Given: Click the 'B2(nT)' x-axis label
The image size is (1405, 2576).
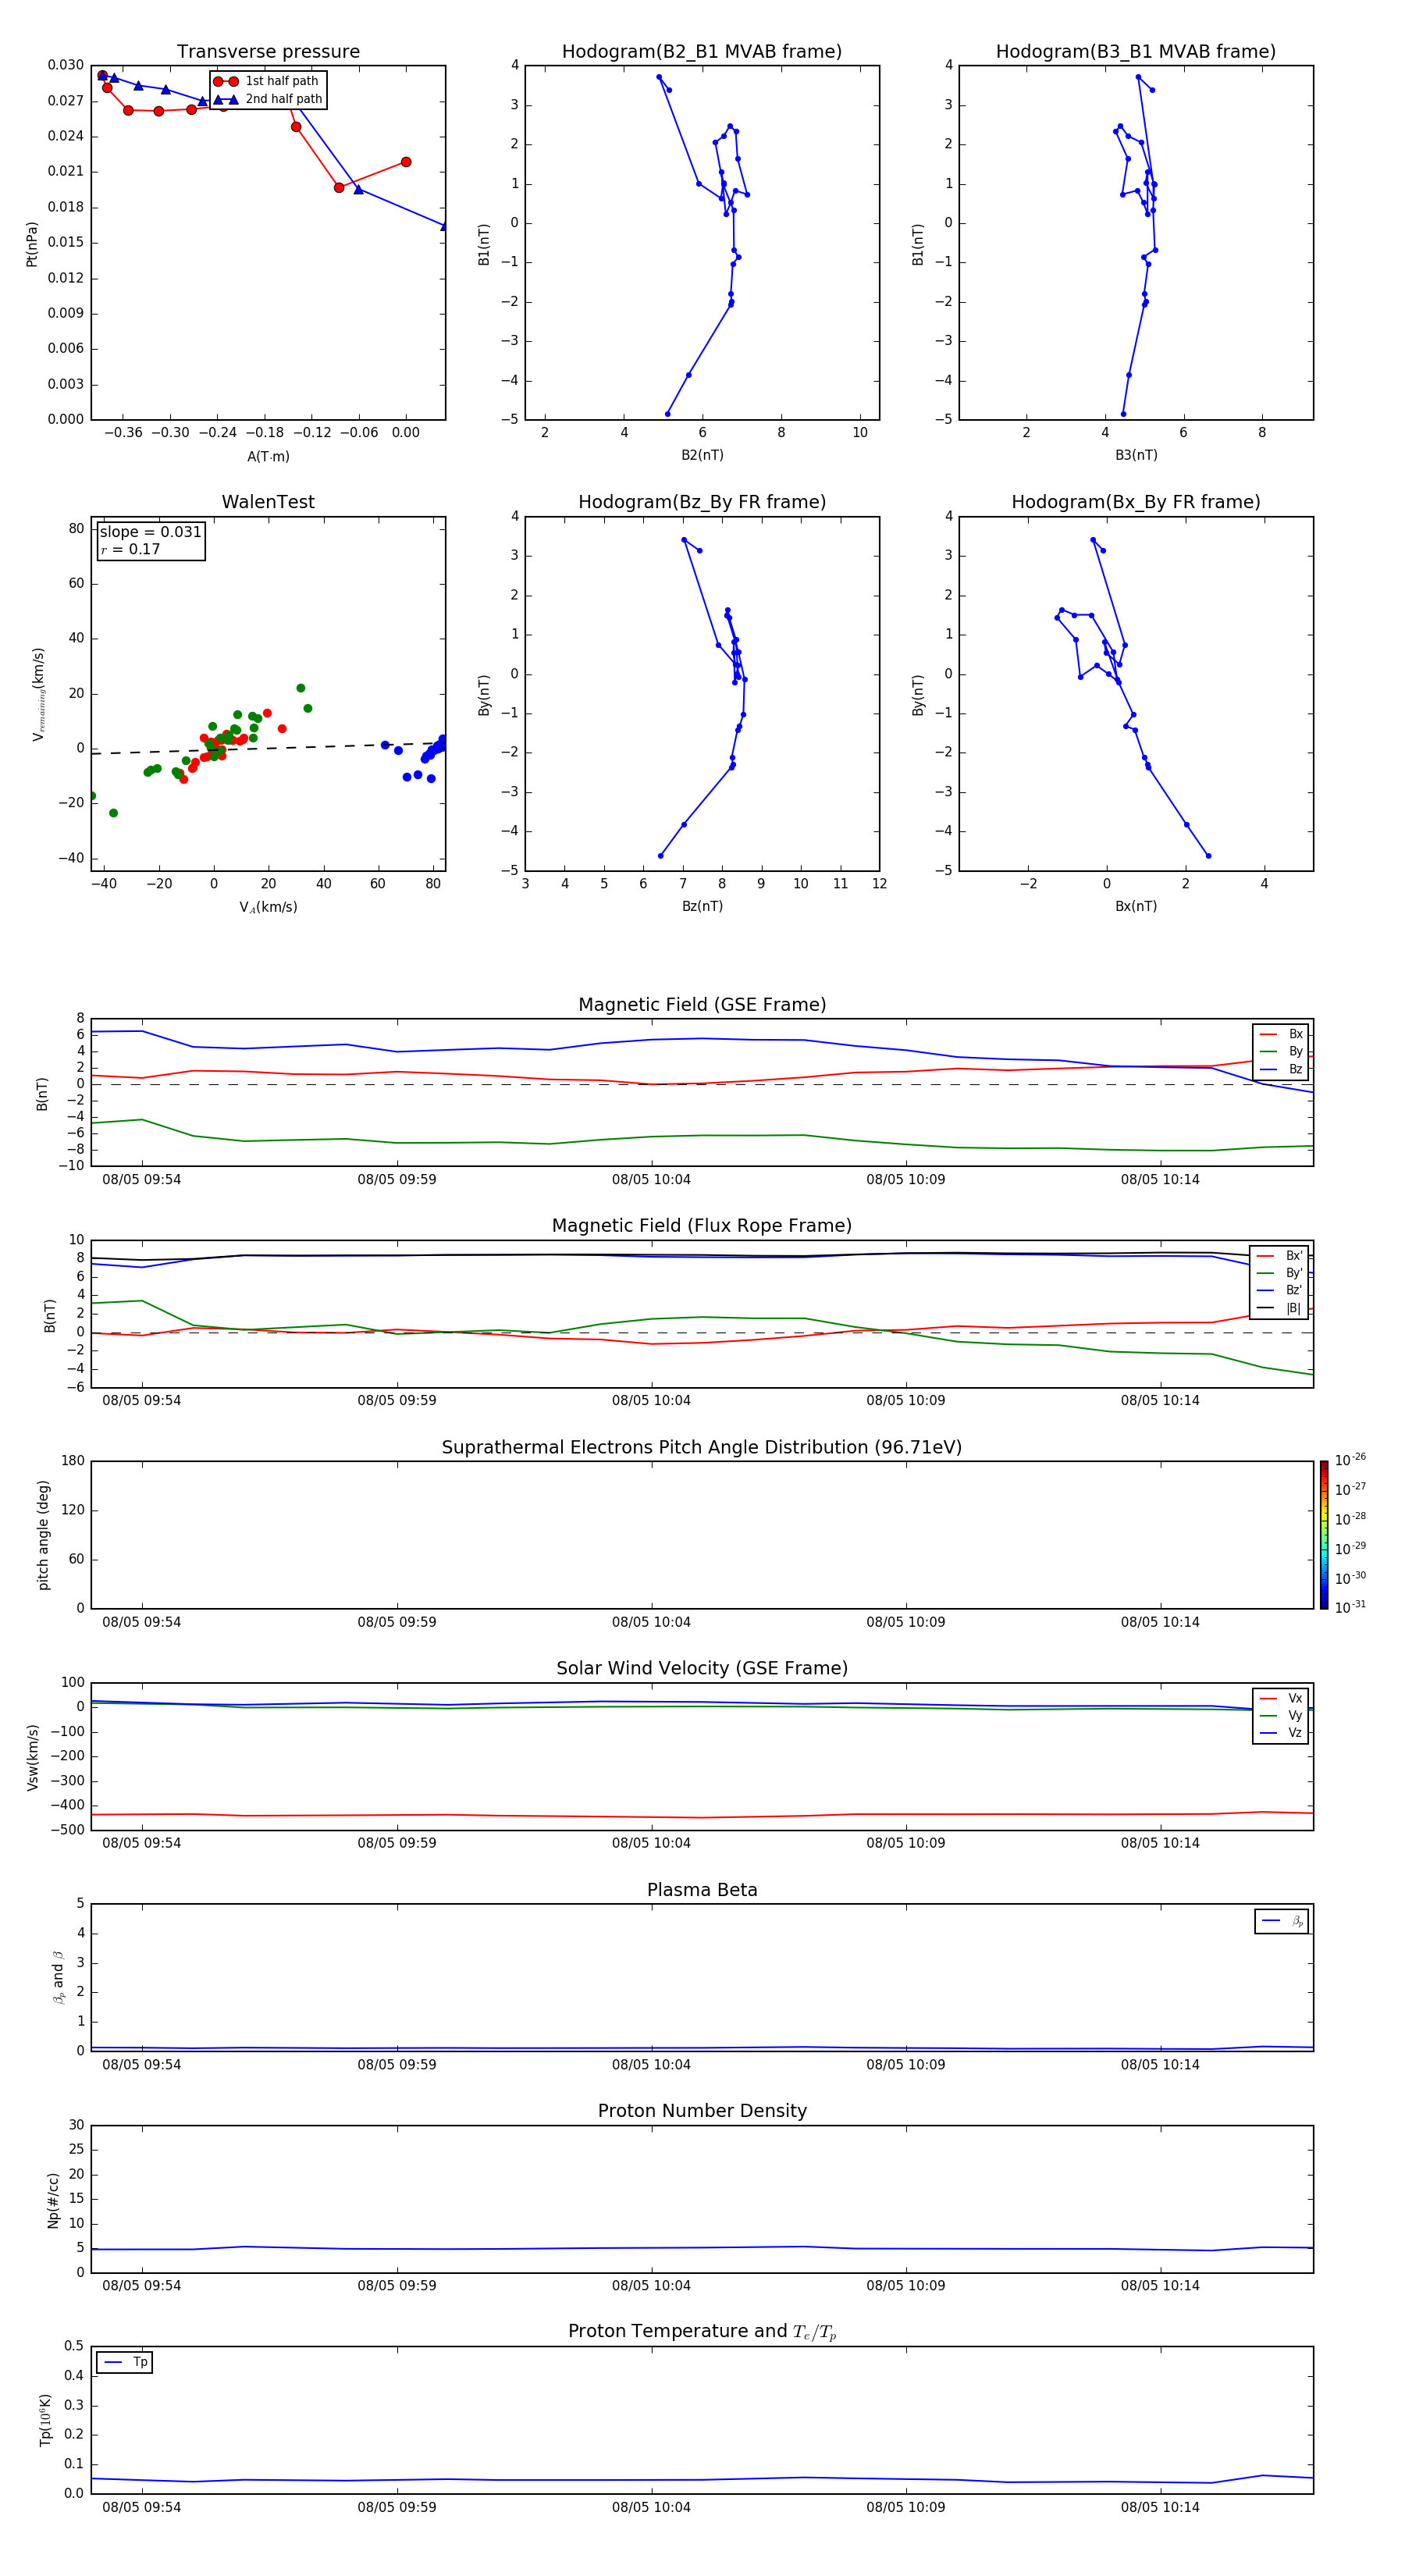Looking at the screenshot, I should click(x=702, y=455).
